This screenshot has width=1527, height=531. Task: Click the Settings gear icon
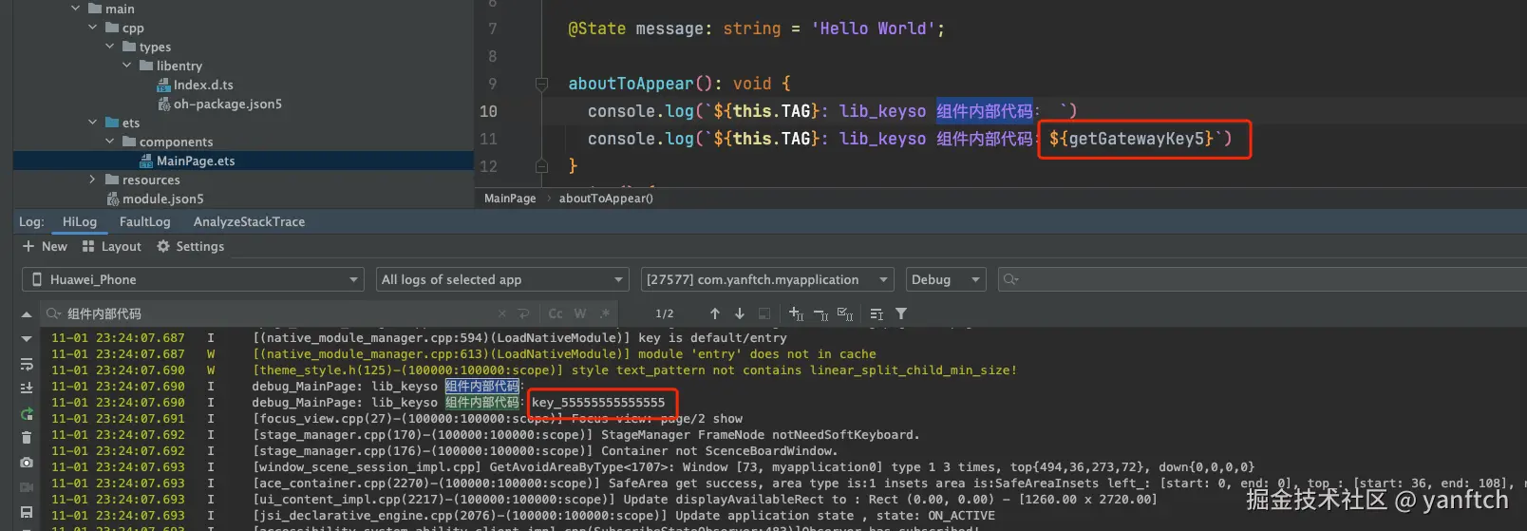point(163,246)
